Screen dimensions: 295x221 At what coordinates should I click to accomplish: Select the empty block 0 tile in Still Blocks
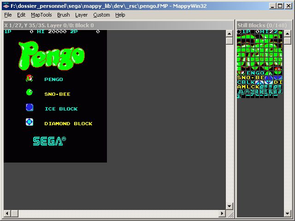pos(239,32)
